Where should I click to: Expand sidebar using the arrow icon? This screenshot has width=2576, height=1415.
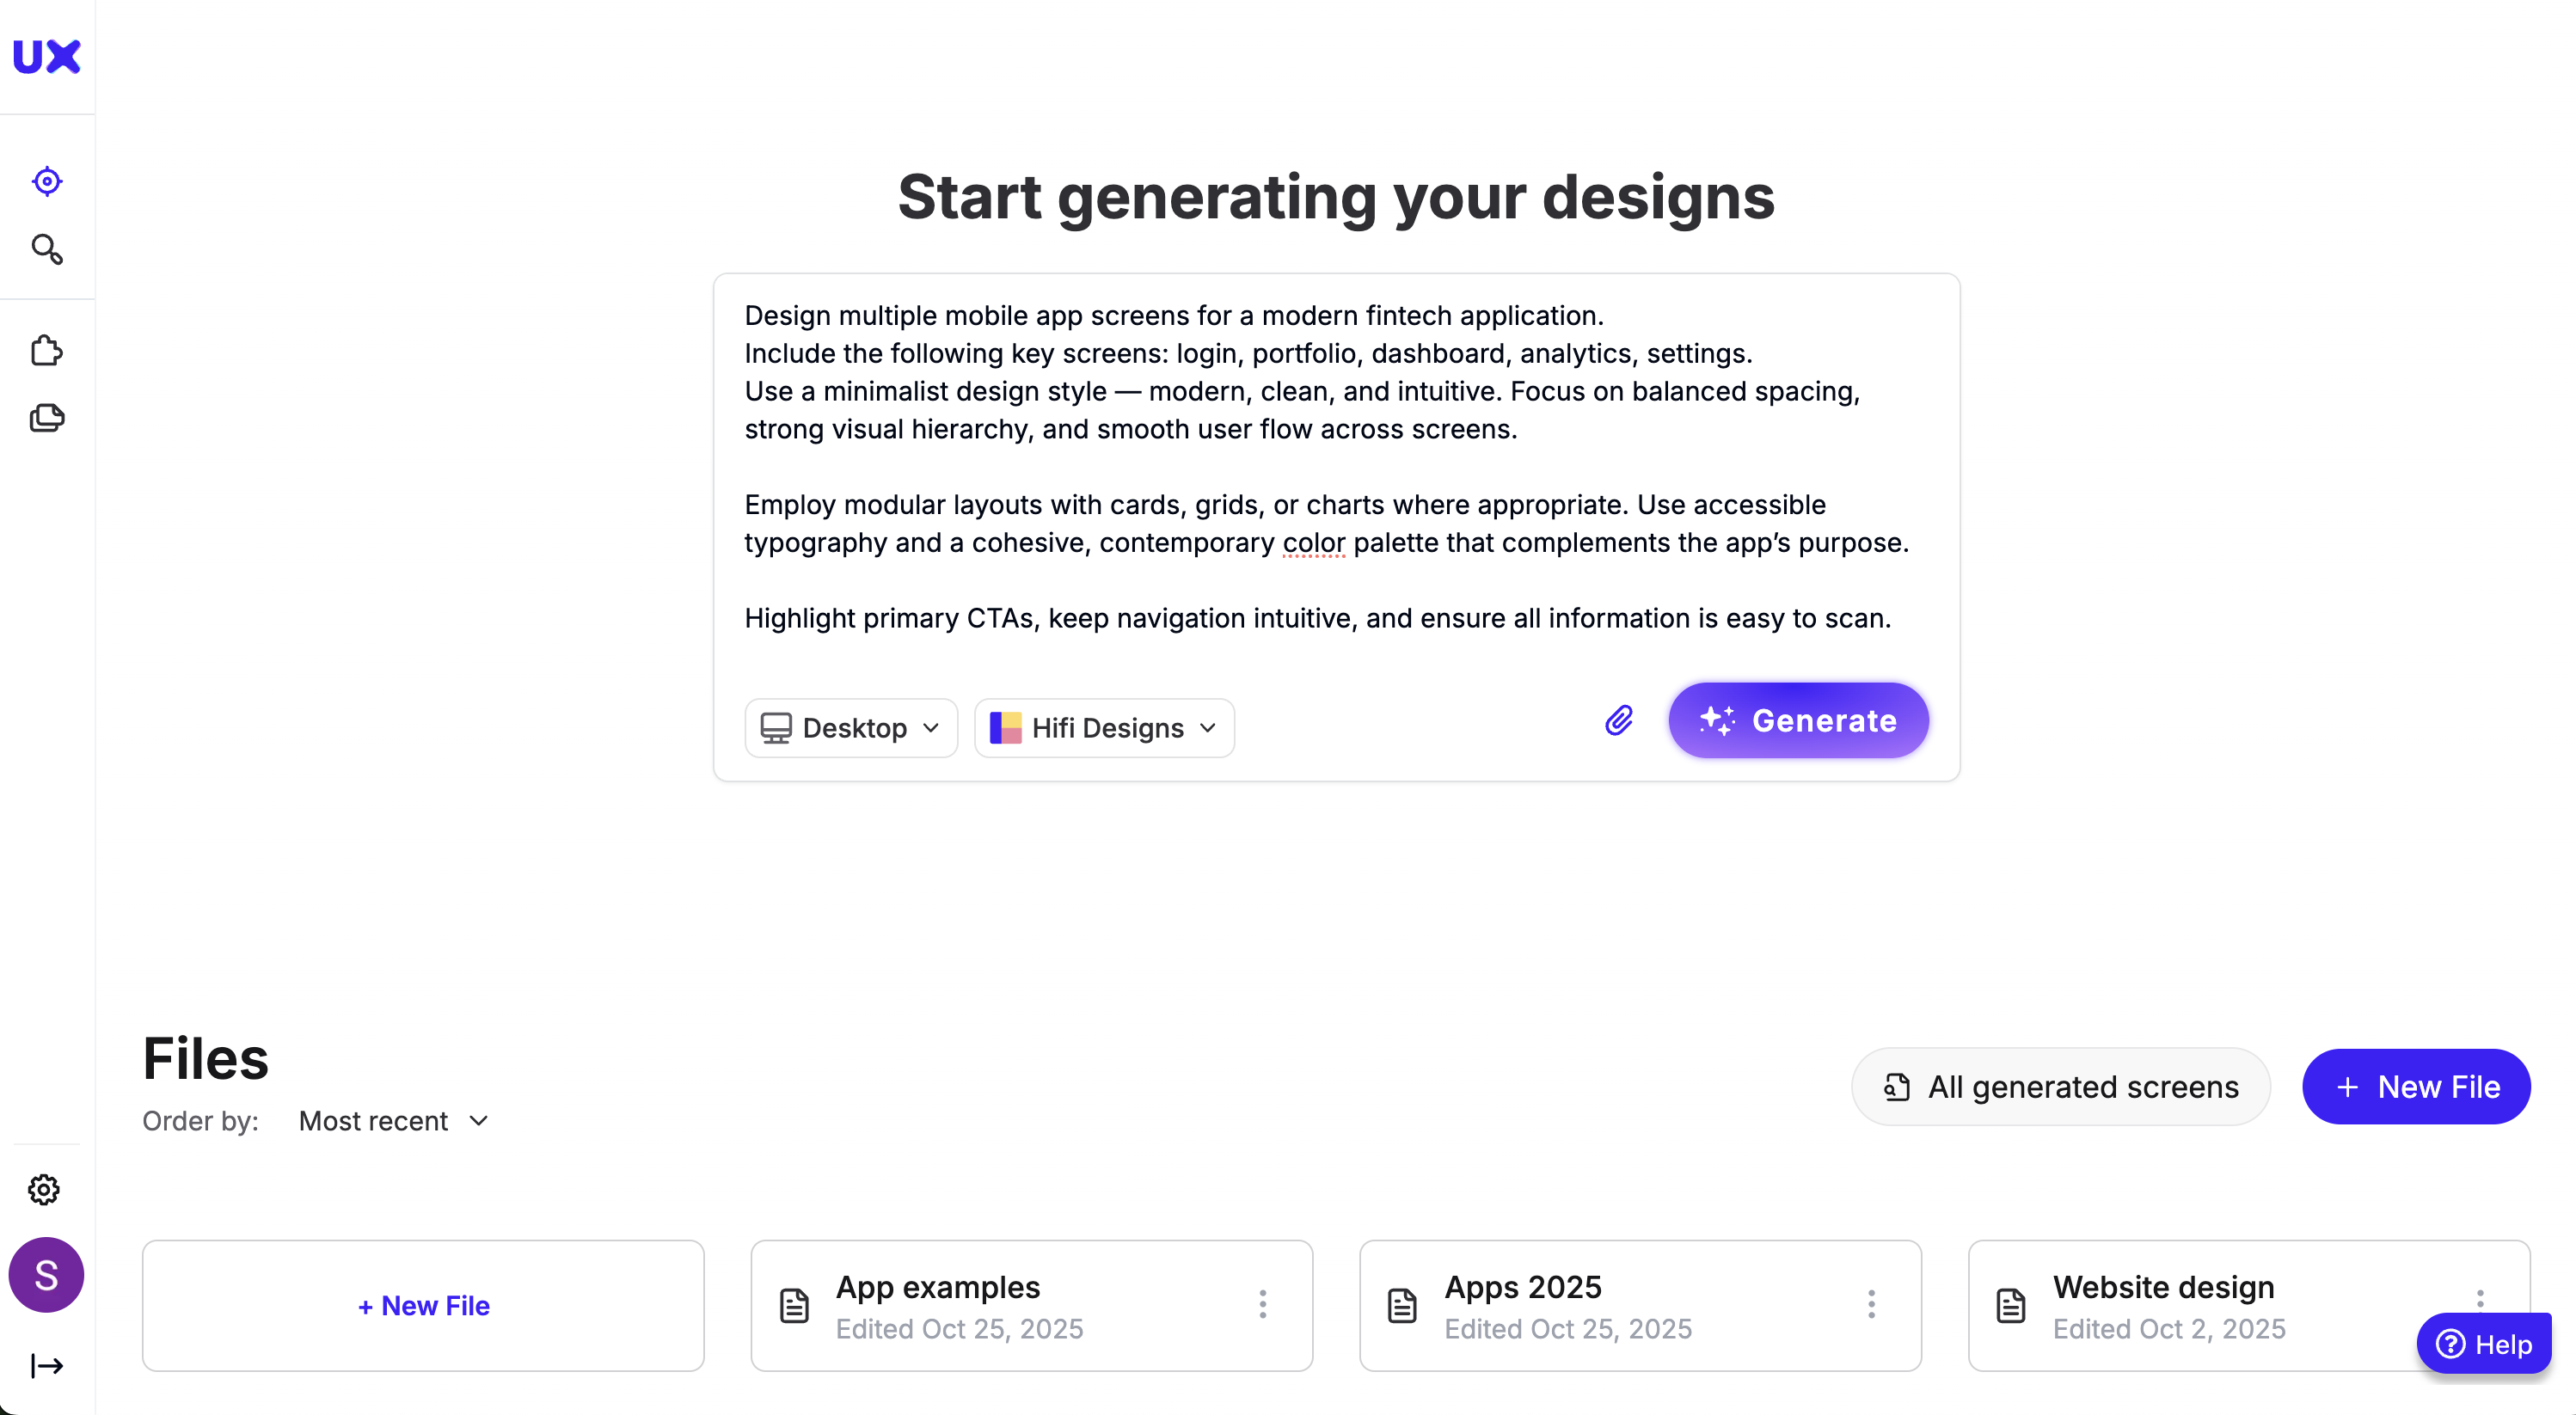click(x=47, y=1365)
